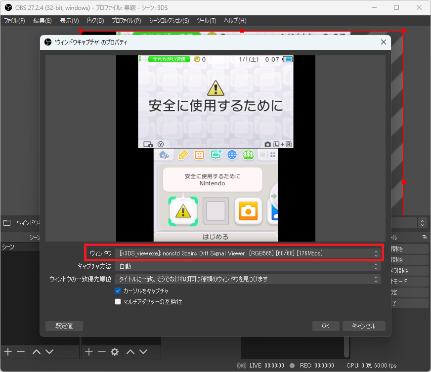Click the はじめる button in the preview

(x=215, y=237)
